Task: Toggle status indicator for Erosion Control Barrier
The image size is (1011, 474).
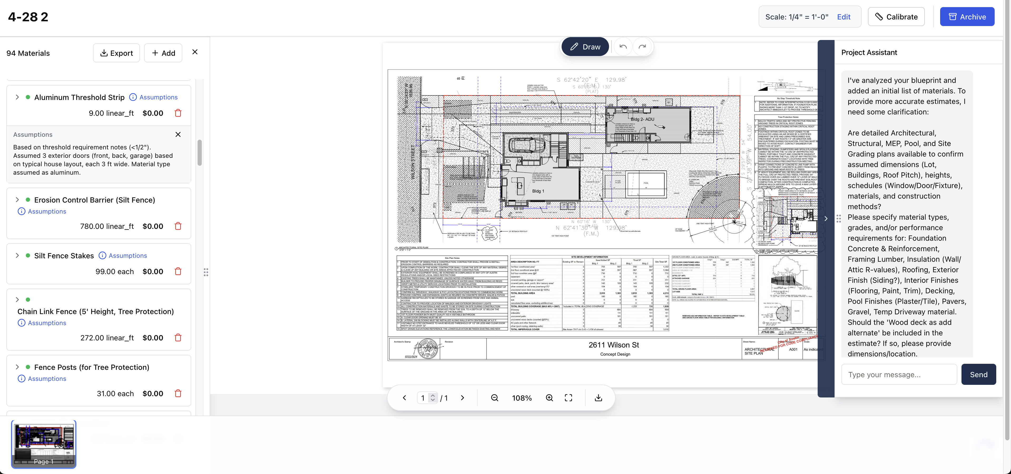Action: (28, 199)
